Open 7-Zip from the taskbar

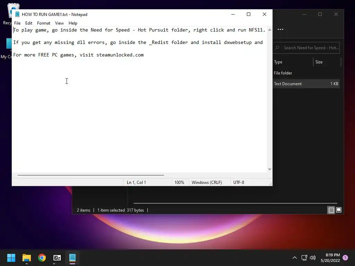tap(57, 258)
